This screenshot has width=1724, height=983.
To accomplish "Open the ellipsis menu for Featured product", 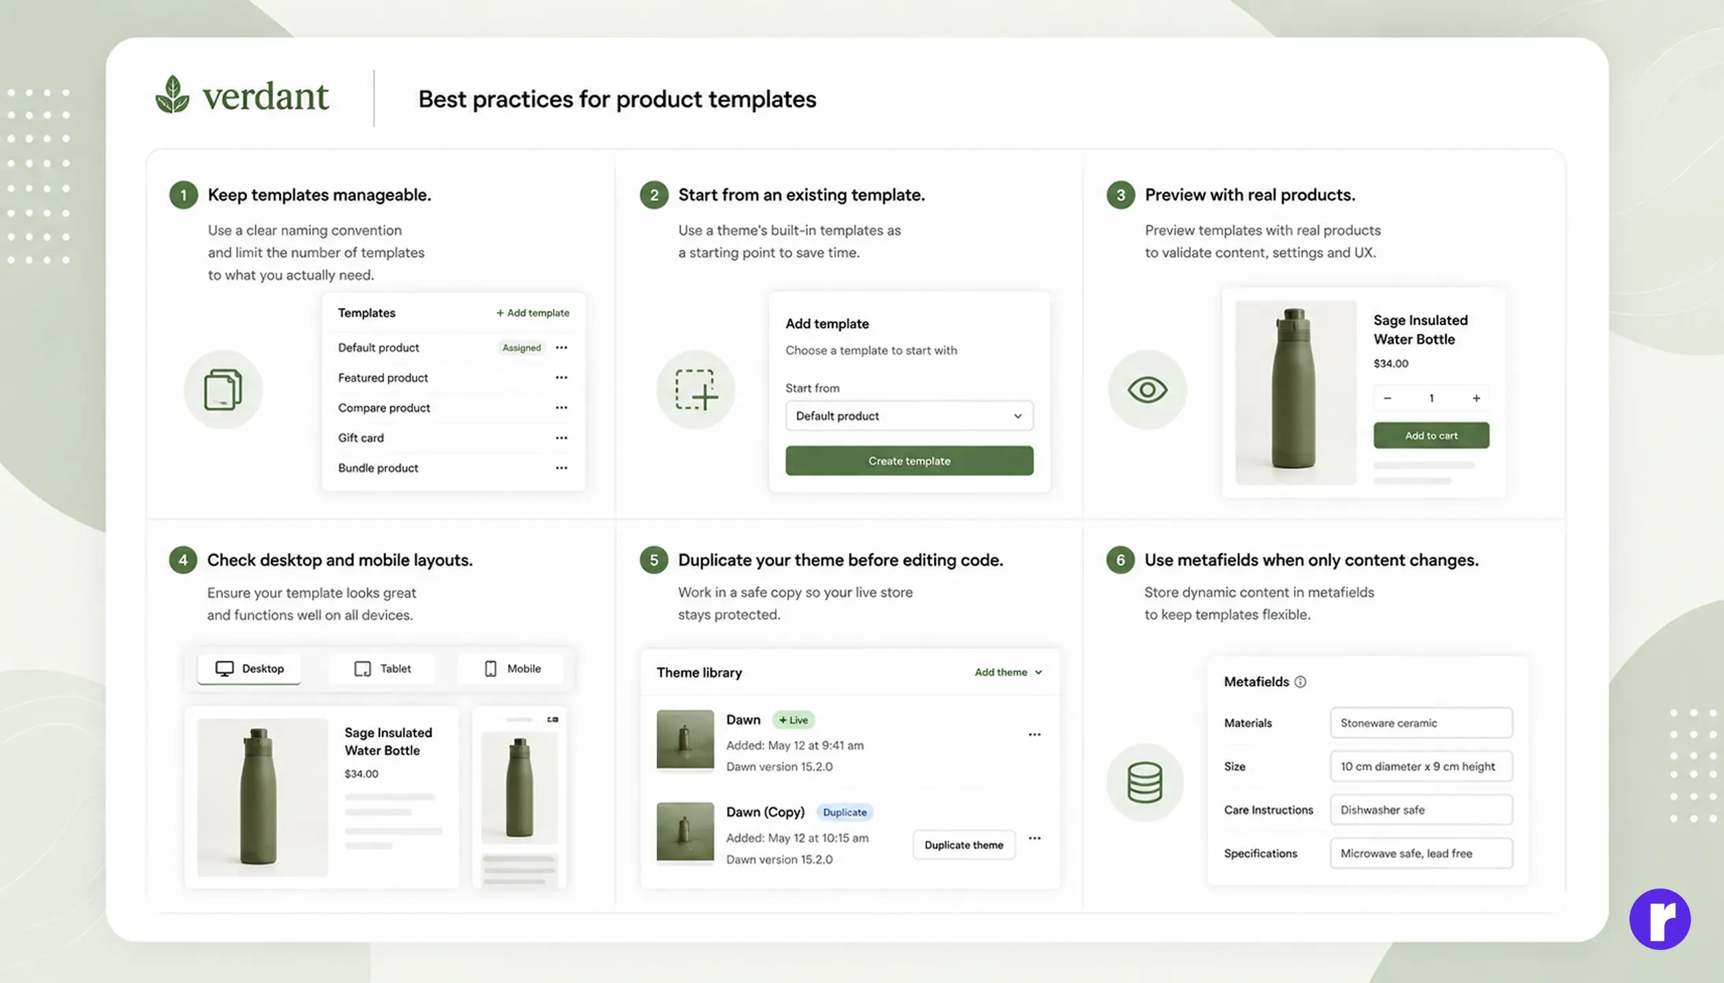I will [x=561, y=378].
